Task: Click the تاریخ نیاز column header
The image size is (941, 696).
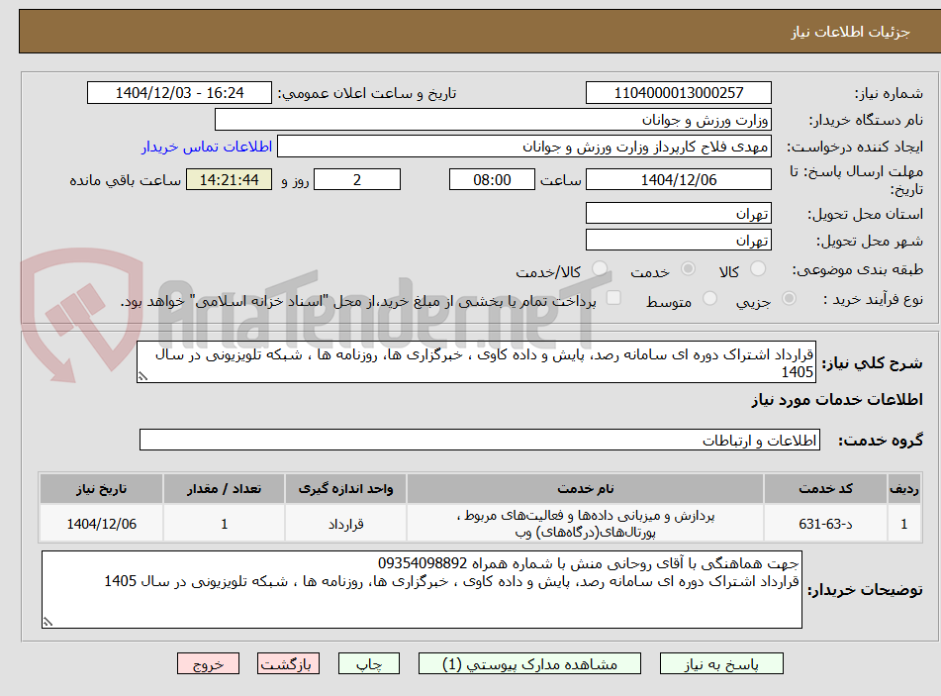Action: [101, 489]
